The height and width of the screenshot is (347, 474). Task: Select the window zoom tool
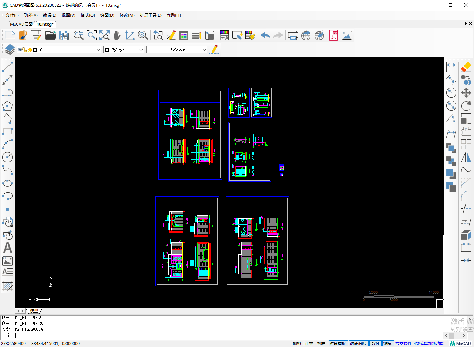click(92, 35)
